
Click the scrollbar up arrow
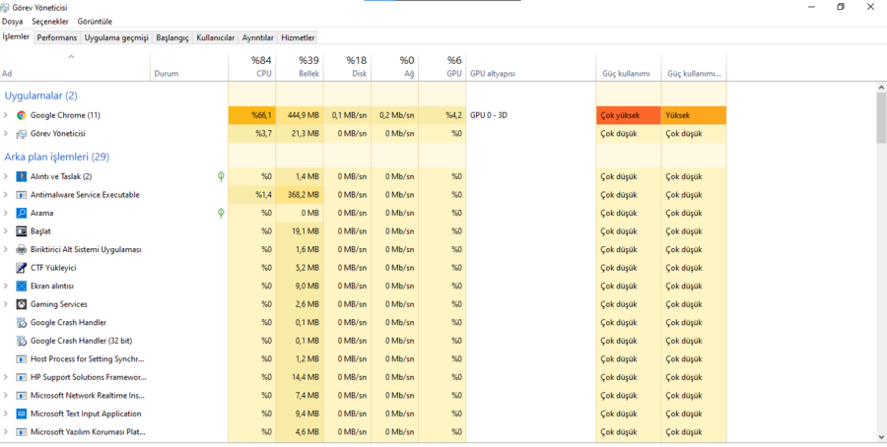click(x=881, y=88)
